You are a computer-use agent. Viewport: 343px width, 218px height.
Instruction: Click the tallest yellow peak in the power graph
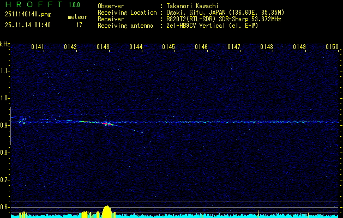[x=107, y=210]
